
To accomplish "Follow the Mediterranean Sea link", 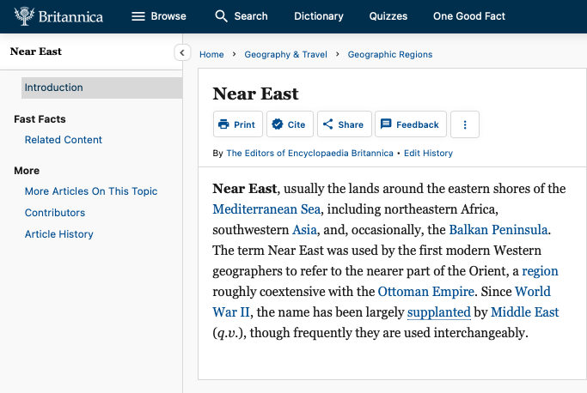I will click(266, 209).
